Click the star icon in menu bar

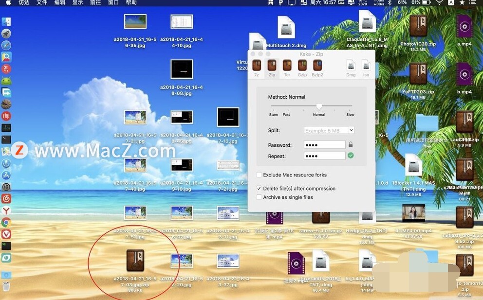point(462,2)
